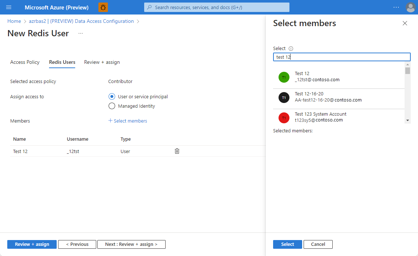418x256 pixels.
Task: Choose Managed Identity access assignment
Action: coord(112,106)
